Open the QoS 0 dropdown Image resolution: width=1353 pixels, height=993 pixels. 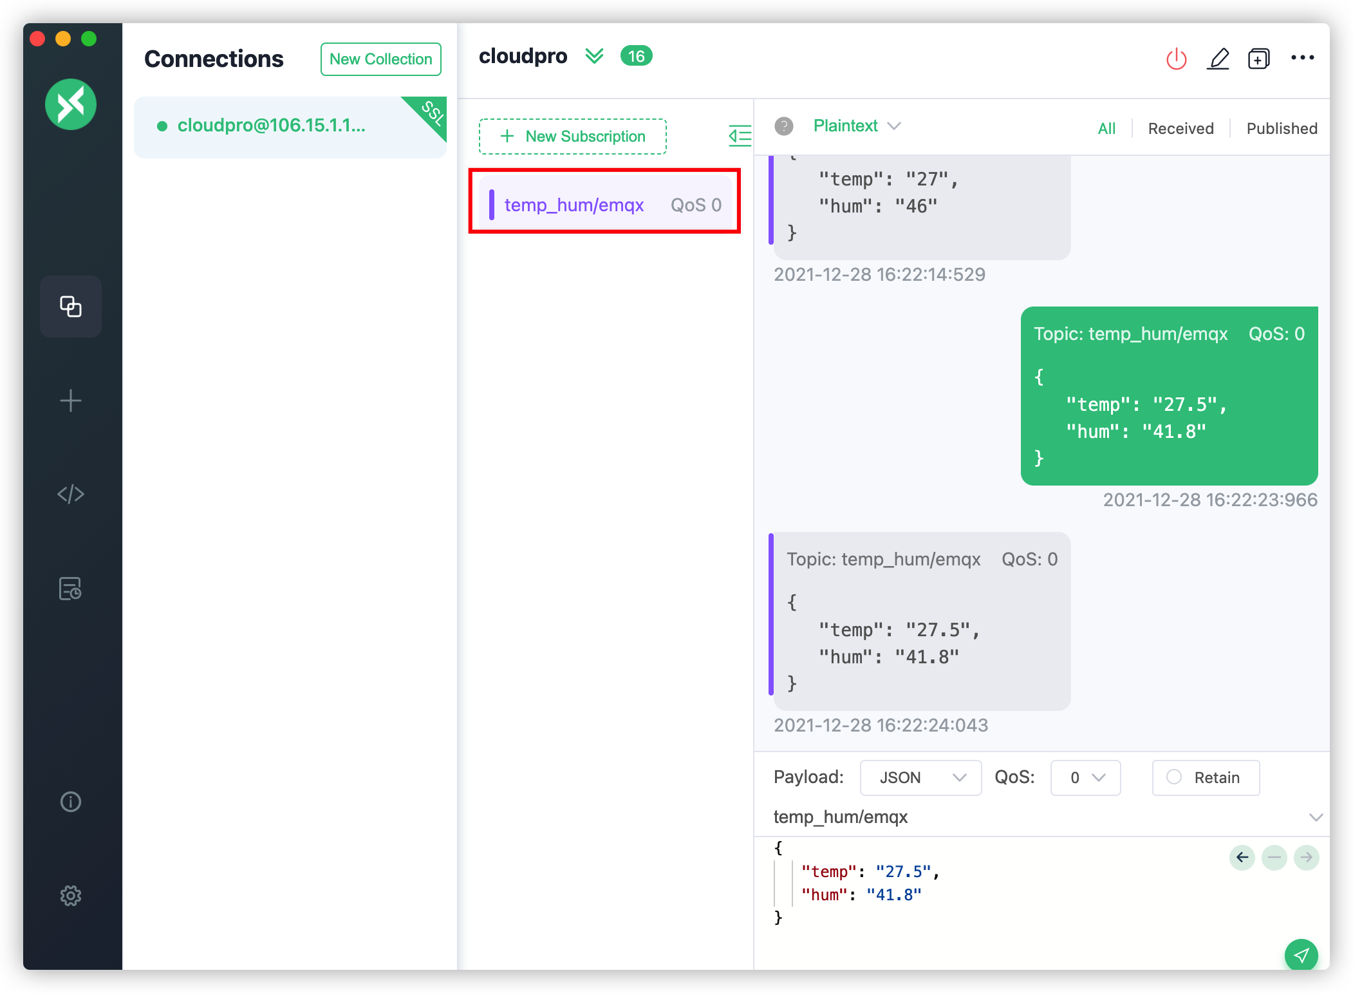[x=1085, y=778]
